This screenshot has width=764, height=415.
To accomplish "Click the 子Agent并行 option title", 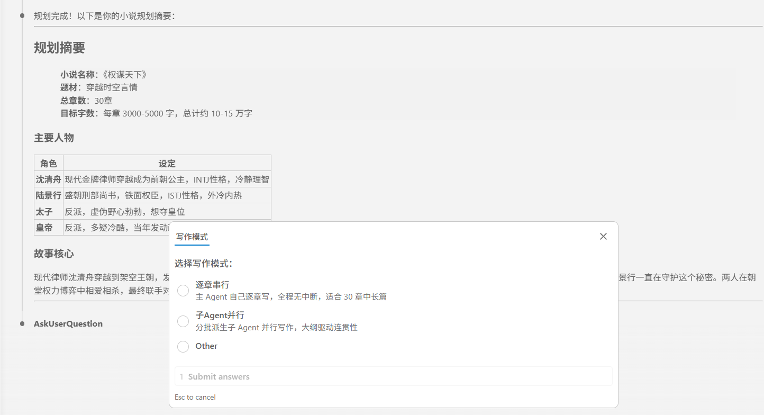I will click(x=220, y=315).
